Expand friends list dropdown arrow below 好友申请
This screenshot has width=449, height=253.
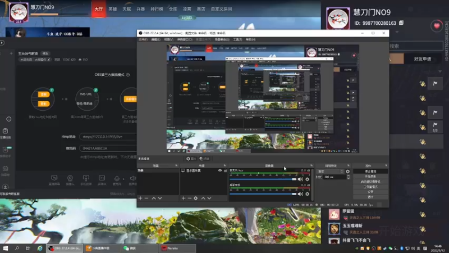440,71
